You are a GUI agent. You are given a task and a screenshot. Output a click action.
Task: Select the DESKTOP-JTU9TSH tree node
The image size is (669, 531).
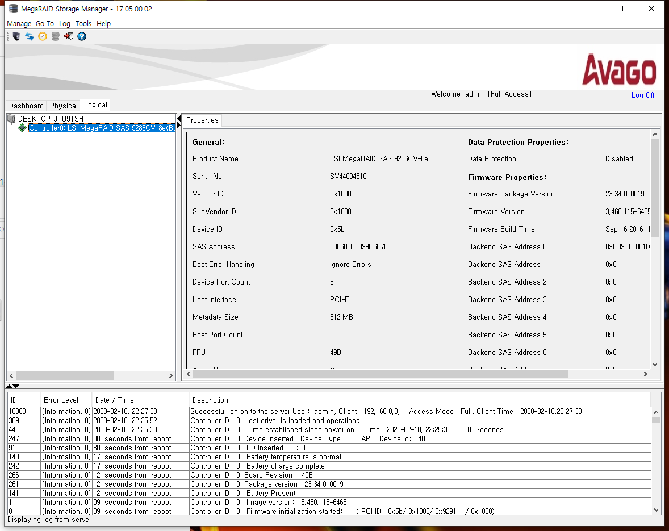[51, 119]
